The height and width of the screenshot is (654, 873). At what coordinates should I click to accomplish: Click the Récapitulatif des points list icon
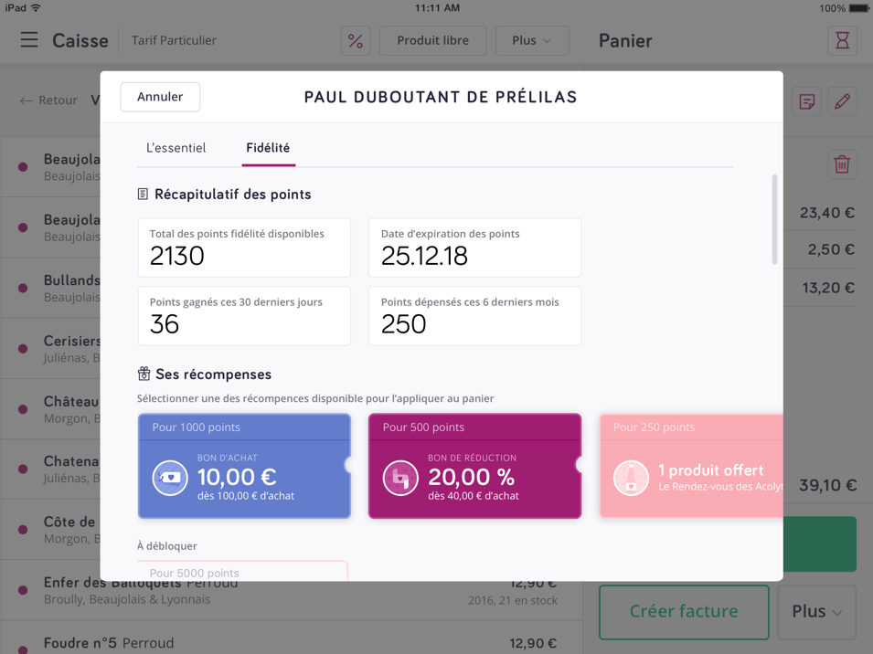click(x=143, y=195)
